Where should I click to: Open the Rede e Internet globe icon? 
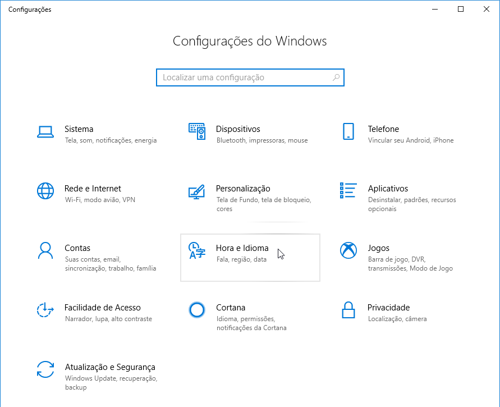[x=45, y=191]
